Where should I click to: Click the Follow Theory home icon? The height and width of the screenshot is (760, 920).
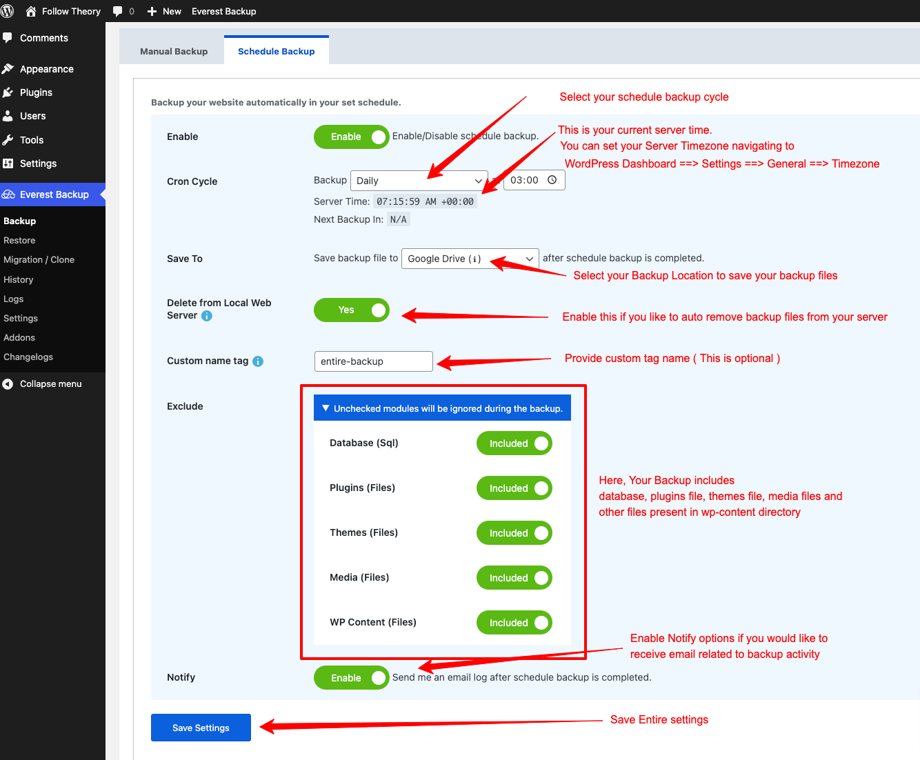(30, 11)
